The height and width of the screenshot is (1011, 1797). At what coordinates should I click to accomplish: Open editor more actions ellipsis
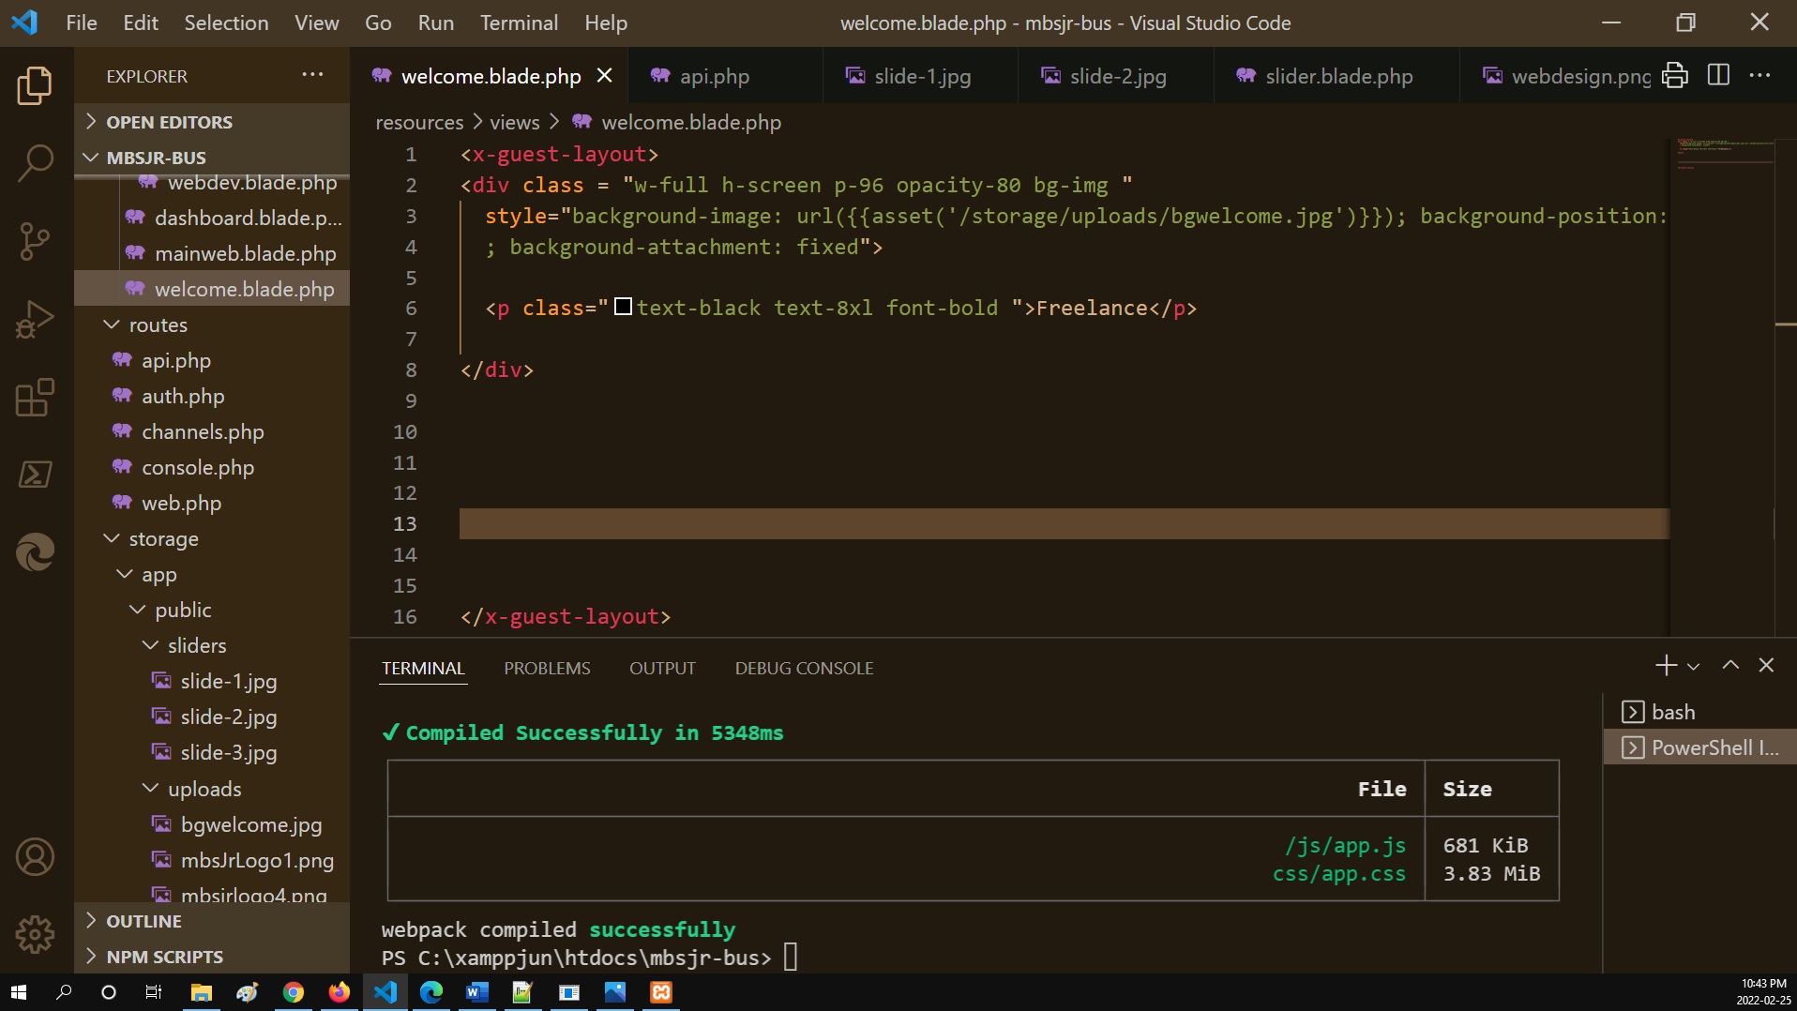click(x=1759, y=75)
